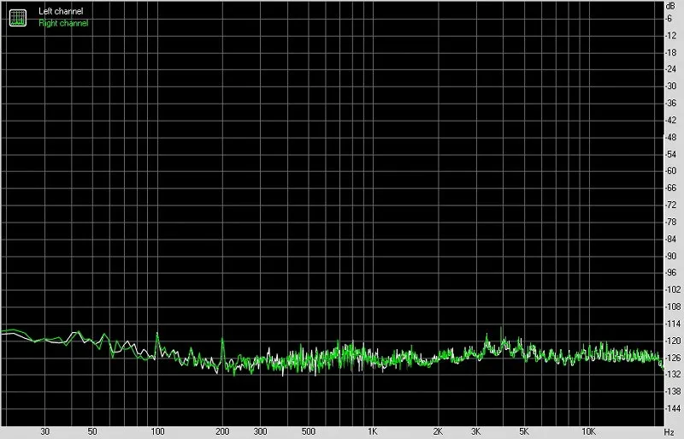
Task: Click the '500' frequency axis label
Action: coord(309,431)
